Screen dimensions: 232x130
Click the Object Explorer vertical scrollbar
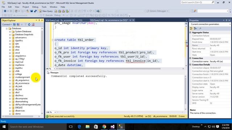coord(42,43)
